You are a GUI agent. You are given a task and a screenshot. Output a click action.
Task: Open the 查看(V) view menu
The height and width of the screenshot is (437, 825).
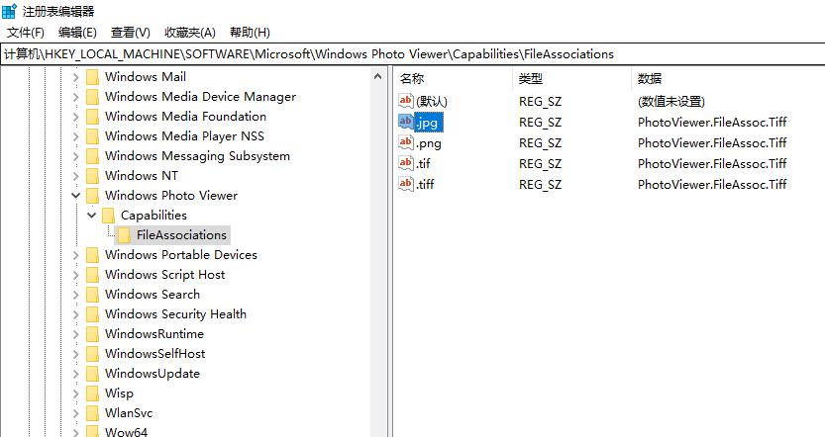click(x=131, y=33)
